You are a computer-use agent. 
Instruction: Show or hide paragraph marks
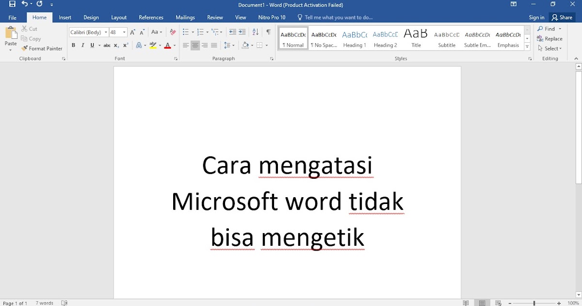pos(268,32)
